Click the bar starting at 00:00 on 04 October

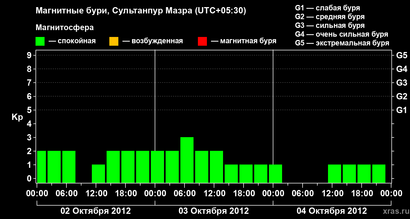pyautogui.click(x=276, y=174)
